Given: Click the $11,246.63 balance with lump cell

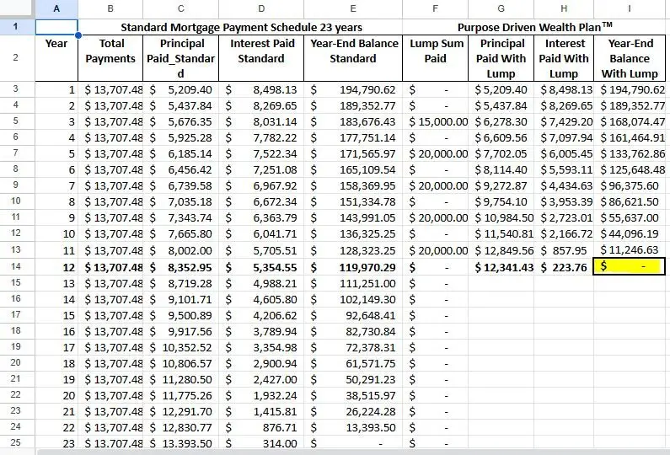Looking at the screenshot, I should [630, 250].
